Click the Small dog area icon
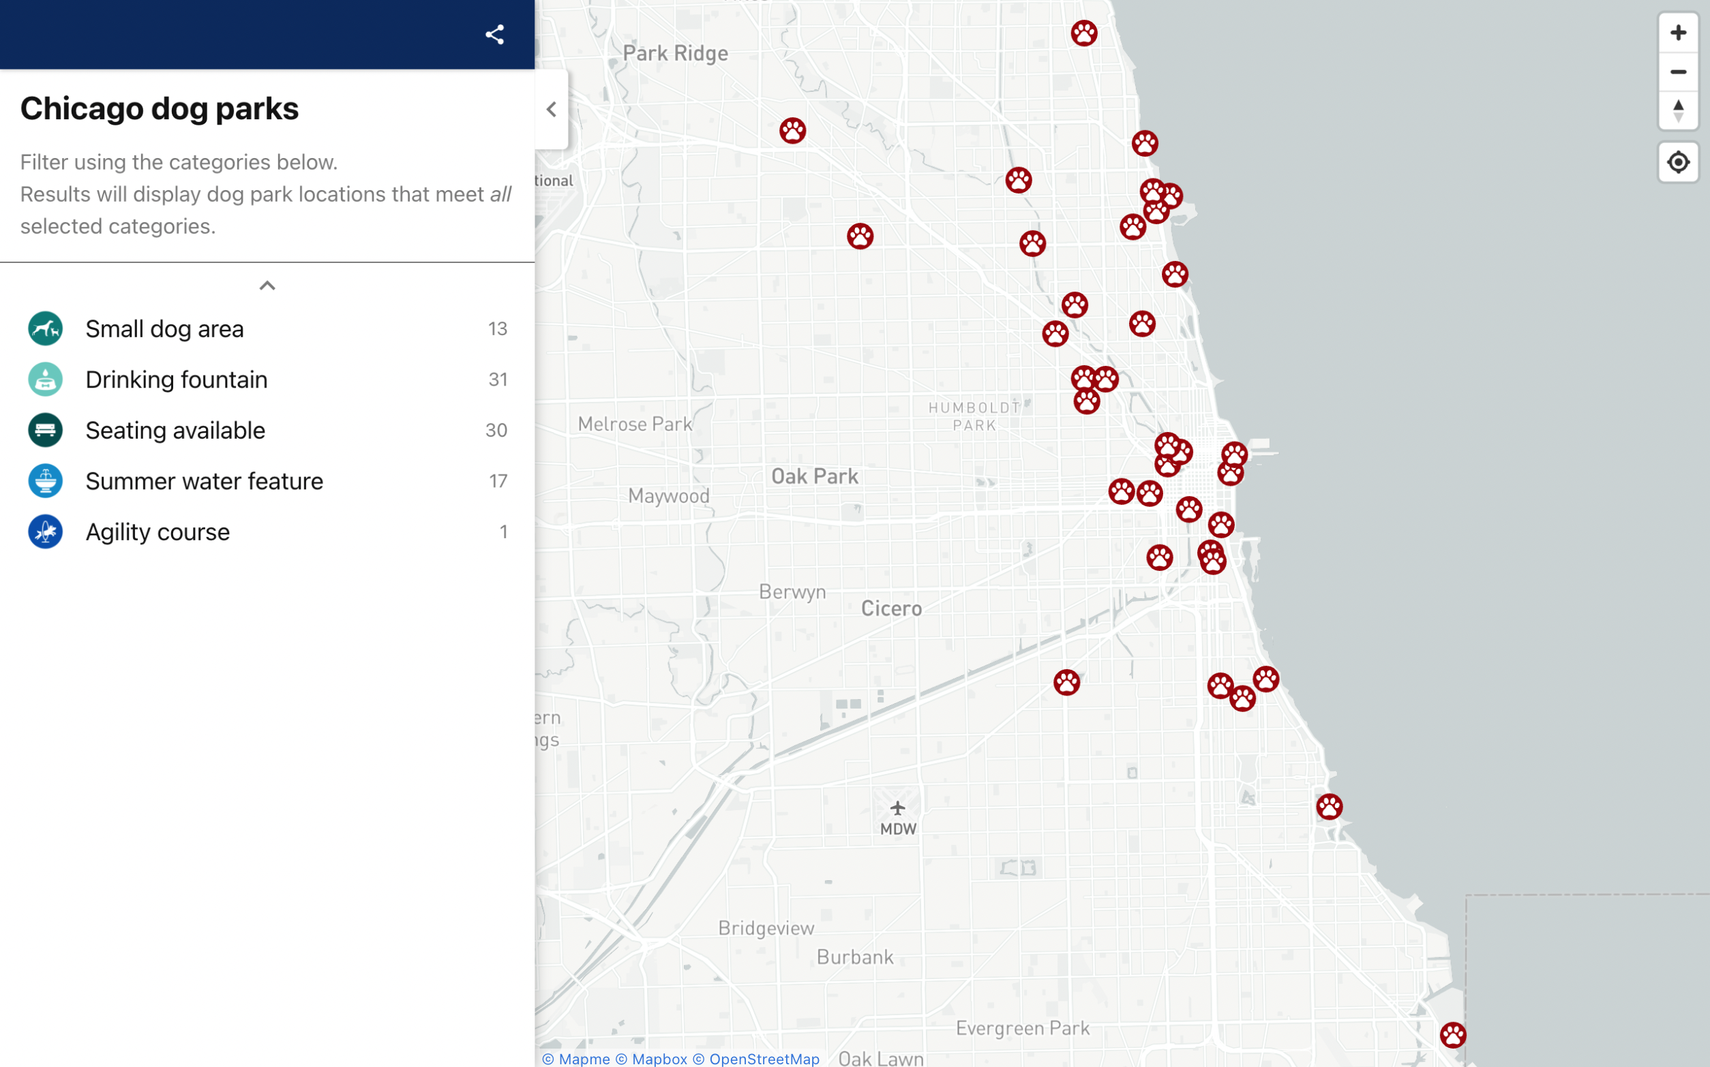The height and width of the screenshot is (1067, 1710). coord(45,329)
